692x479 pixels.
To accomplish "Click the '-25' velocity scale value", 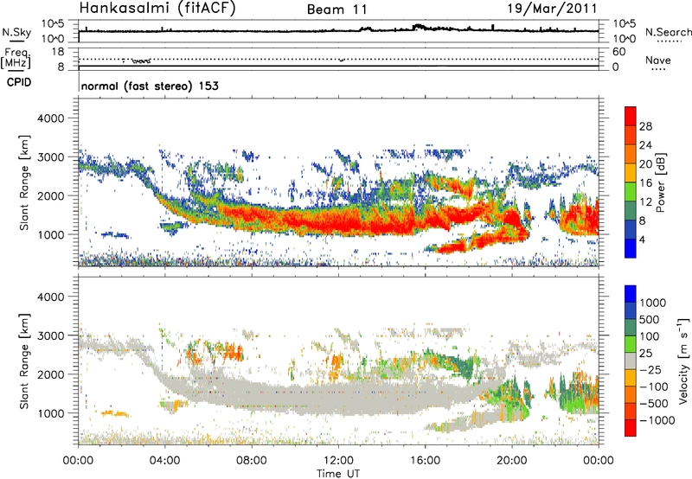I will click(x=651, y=369).
